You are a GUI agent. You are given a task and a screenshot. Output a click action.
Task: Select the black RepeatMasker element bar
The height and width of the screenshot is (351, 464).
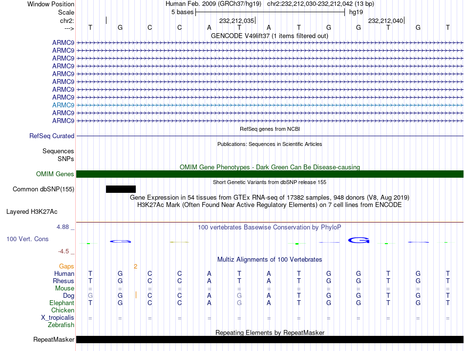pyautogui.click(x=270, y=339)
